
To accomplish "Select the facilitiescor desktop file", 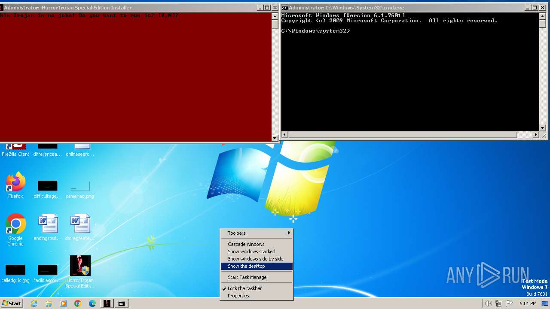I will point(48,273).
